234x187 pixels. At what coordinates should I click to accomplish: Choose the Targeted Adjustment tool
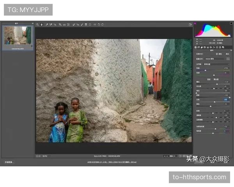coord(55,25)
